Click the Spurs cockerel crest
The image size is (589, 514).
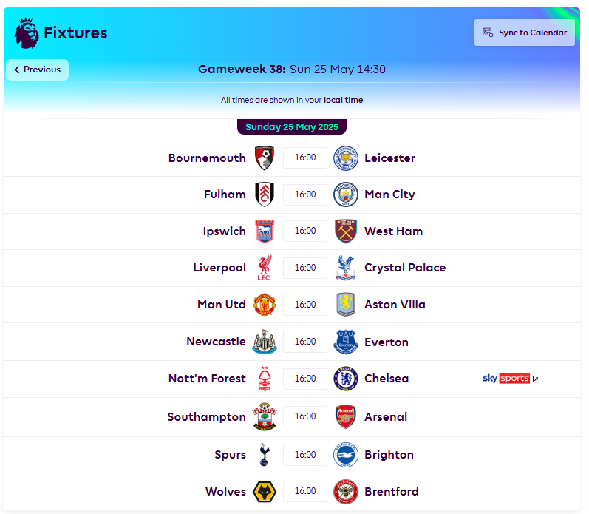tap(265, 455)
